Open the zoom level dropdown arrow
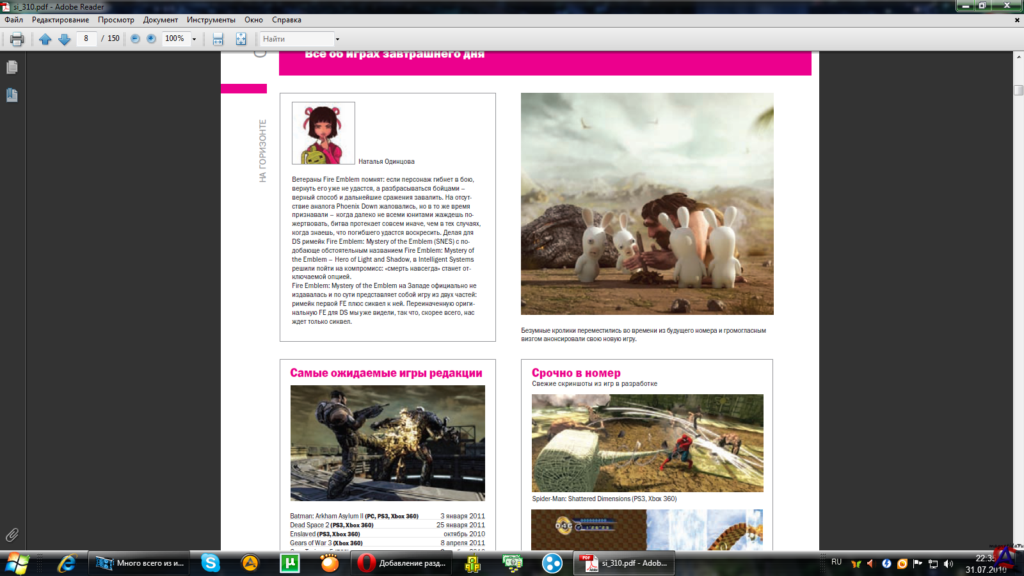This screenshot has height=576, width=1024. pyautogui.click(x=194, y=39)
